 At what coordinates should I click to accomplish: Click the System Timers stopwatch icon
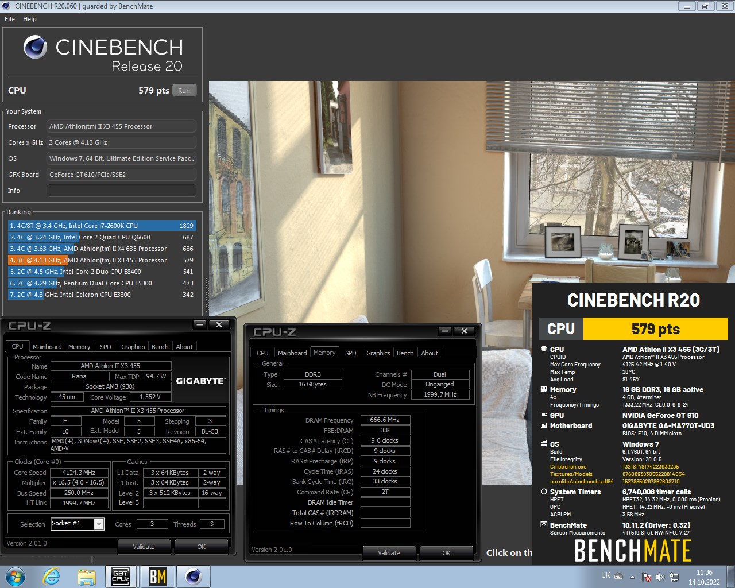click(544, 492)
